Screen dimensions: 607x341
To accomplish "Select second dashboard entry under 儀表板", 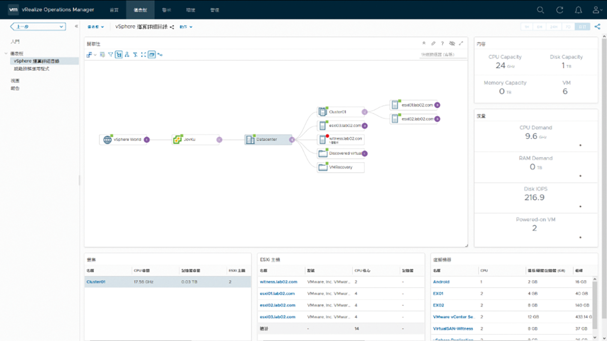I will pyautogui.click(x=32, y=69).
